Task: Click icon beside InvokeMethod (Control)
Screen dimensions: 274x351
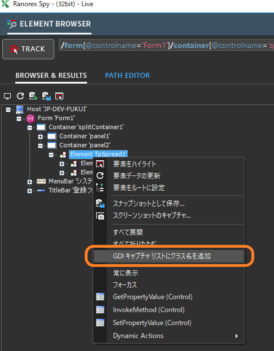Action: [100, 310]
